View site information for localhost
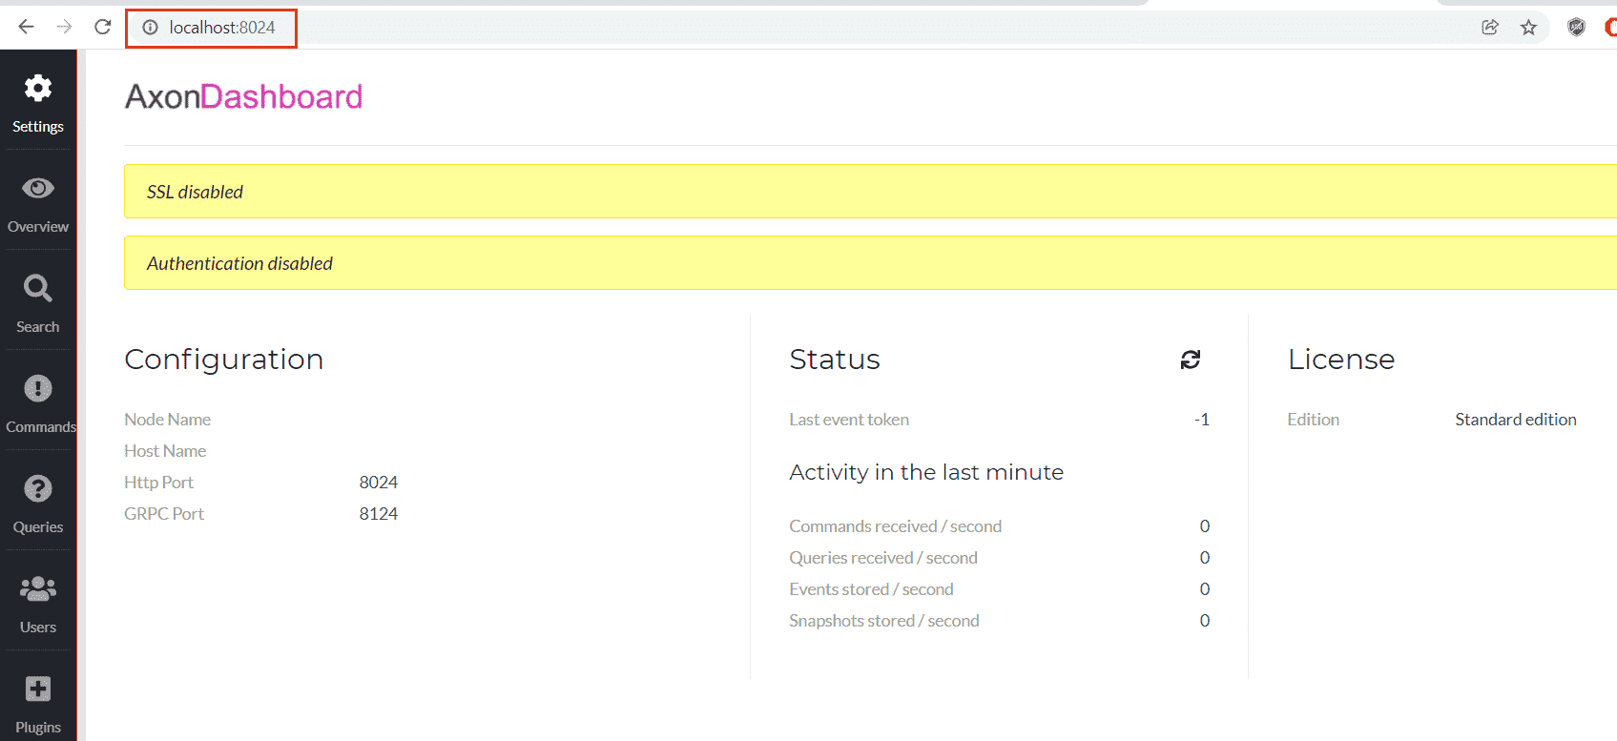Image resolution: width=1617 pixels, height=741 pixels. coord(150,28)
